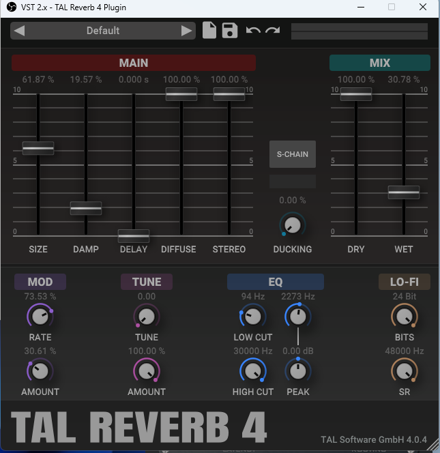Click the new preset page icon
Screen dimensions: 440x453
[x=209, y=30]
